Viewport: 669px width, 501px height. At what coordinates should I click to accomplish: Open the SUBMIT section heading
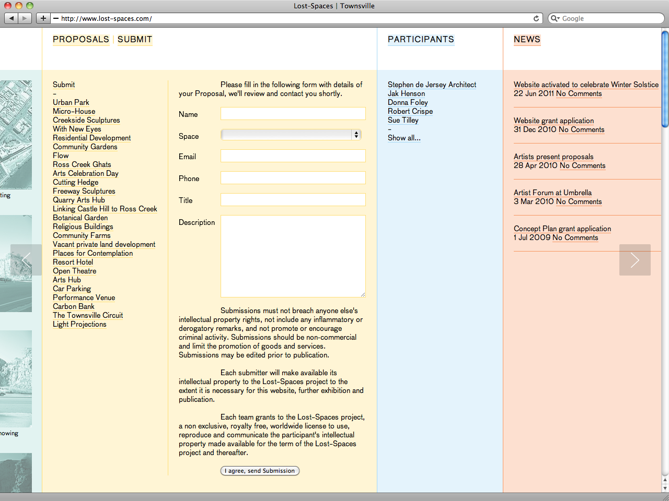click(x=135, y=40)
